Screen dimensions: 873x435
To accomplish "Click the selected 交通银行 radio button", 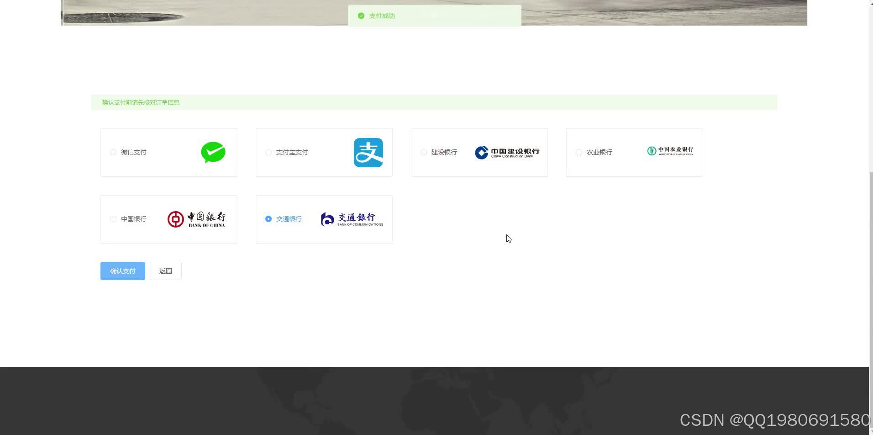I will 268,219.
